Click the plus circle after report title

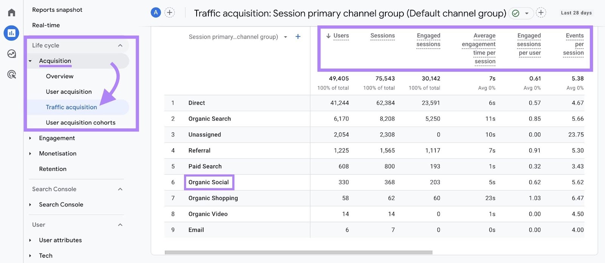(x=541, y=13)
